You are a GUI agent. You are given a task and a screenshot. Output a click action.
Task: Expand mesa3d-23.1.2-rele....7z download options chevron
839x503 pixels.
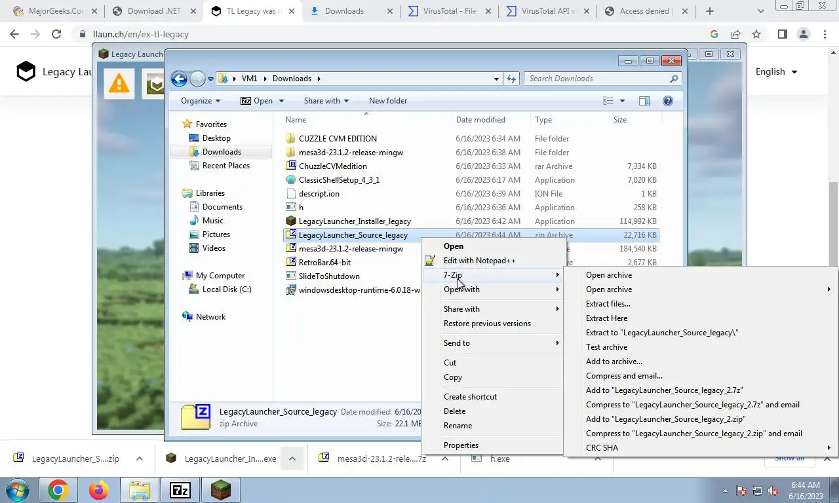pos(445,458)
